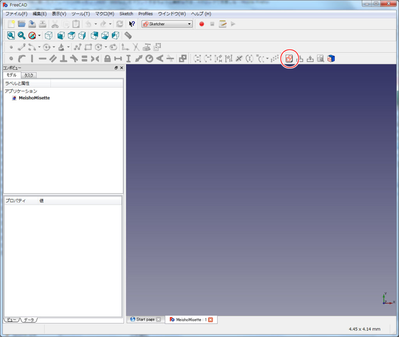Screen dimensions: 399x337
Task: Switch to the Start page tab
Action: click(145, 319)
